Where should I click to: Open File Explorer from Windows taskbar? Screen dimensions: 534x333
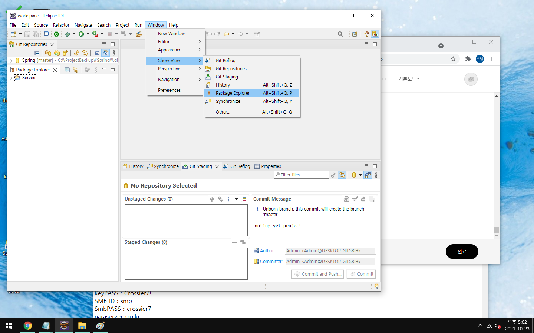tap(82, 326)
